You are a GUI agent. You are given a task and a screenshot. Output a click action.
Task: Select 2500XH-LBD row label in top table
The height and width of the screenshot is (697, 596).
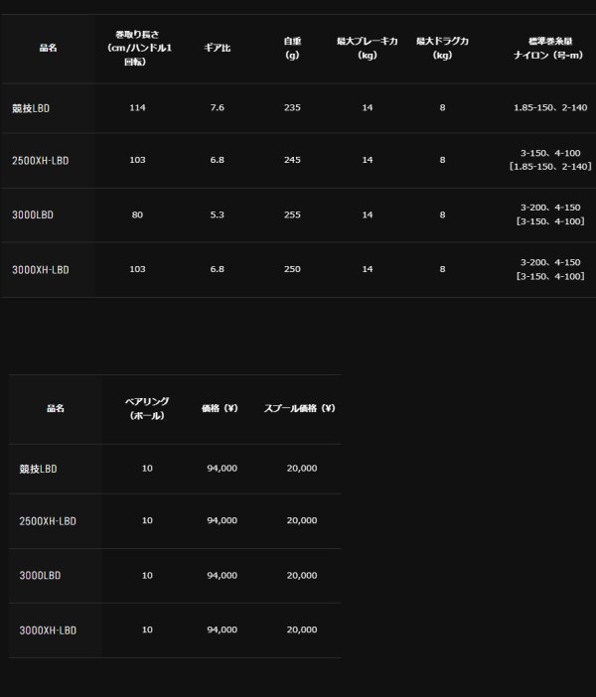tap(41, 161)
